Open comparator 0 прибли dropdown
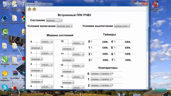171x96 pixels. pyautogui.click(x=106, y=74)
